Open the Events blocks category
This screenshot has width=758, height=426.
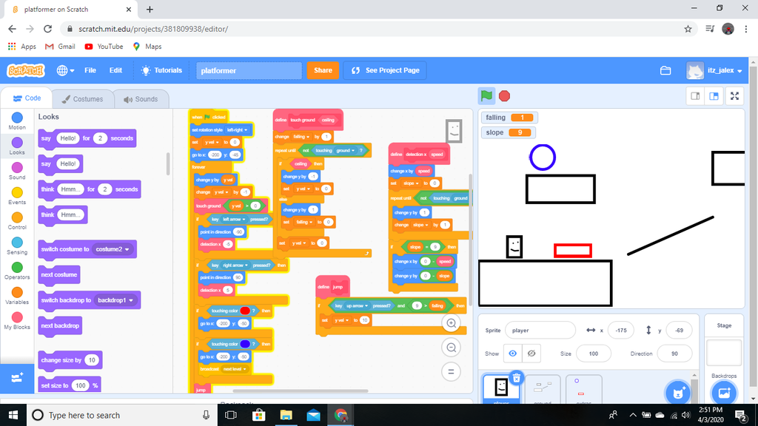coord(17,195)
